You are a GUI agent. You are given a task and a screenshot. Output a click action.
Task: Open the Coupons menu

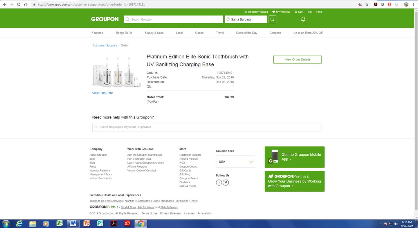(x=275, y=33)
